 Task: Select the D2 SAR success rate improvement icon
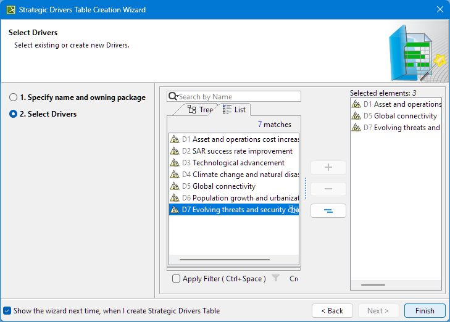coord(175,151)
